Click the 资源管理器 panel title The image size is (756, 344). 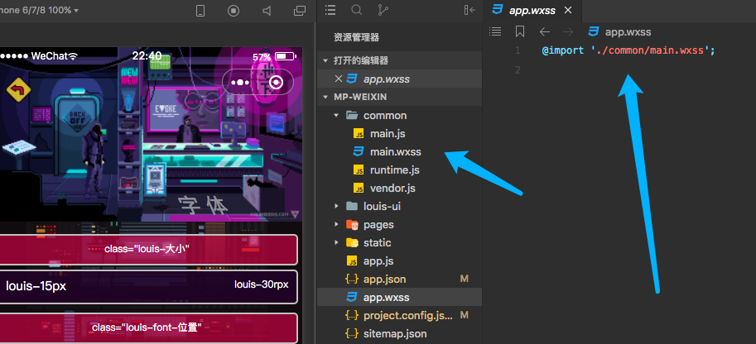(x=356, y=37)
